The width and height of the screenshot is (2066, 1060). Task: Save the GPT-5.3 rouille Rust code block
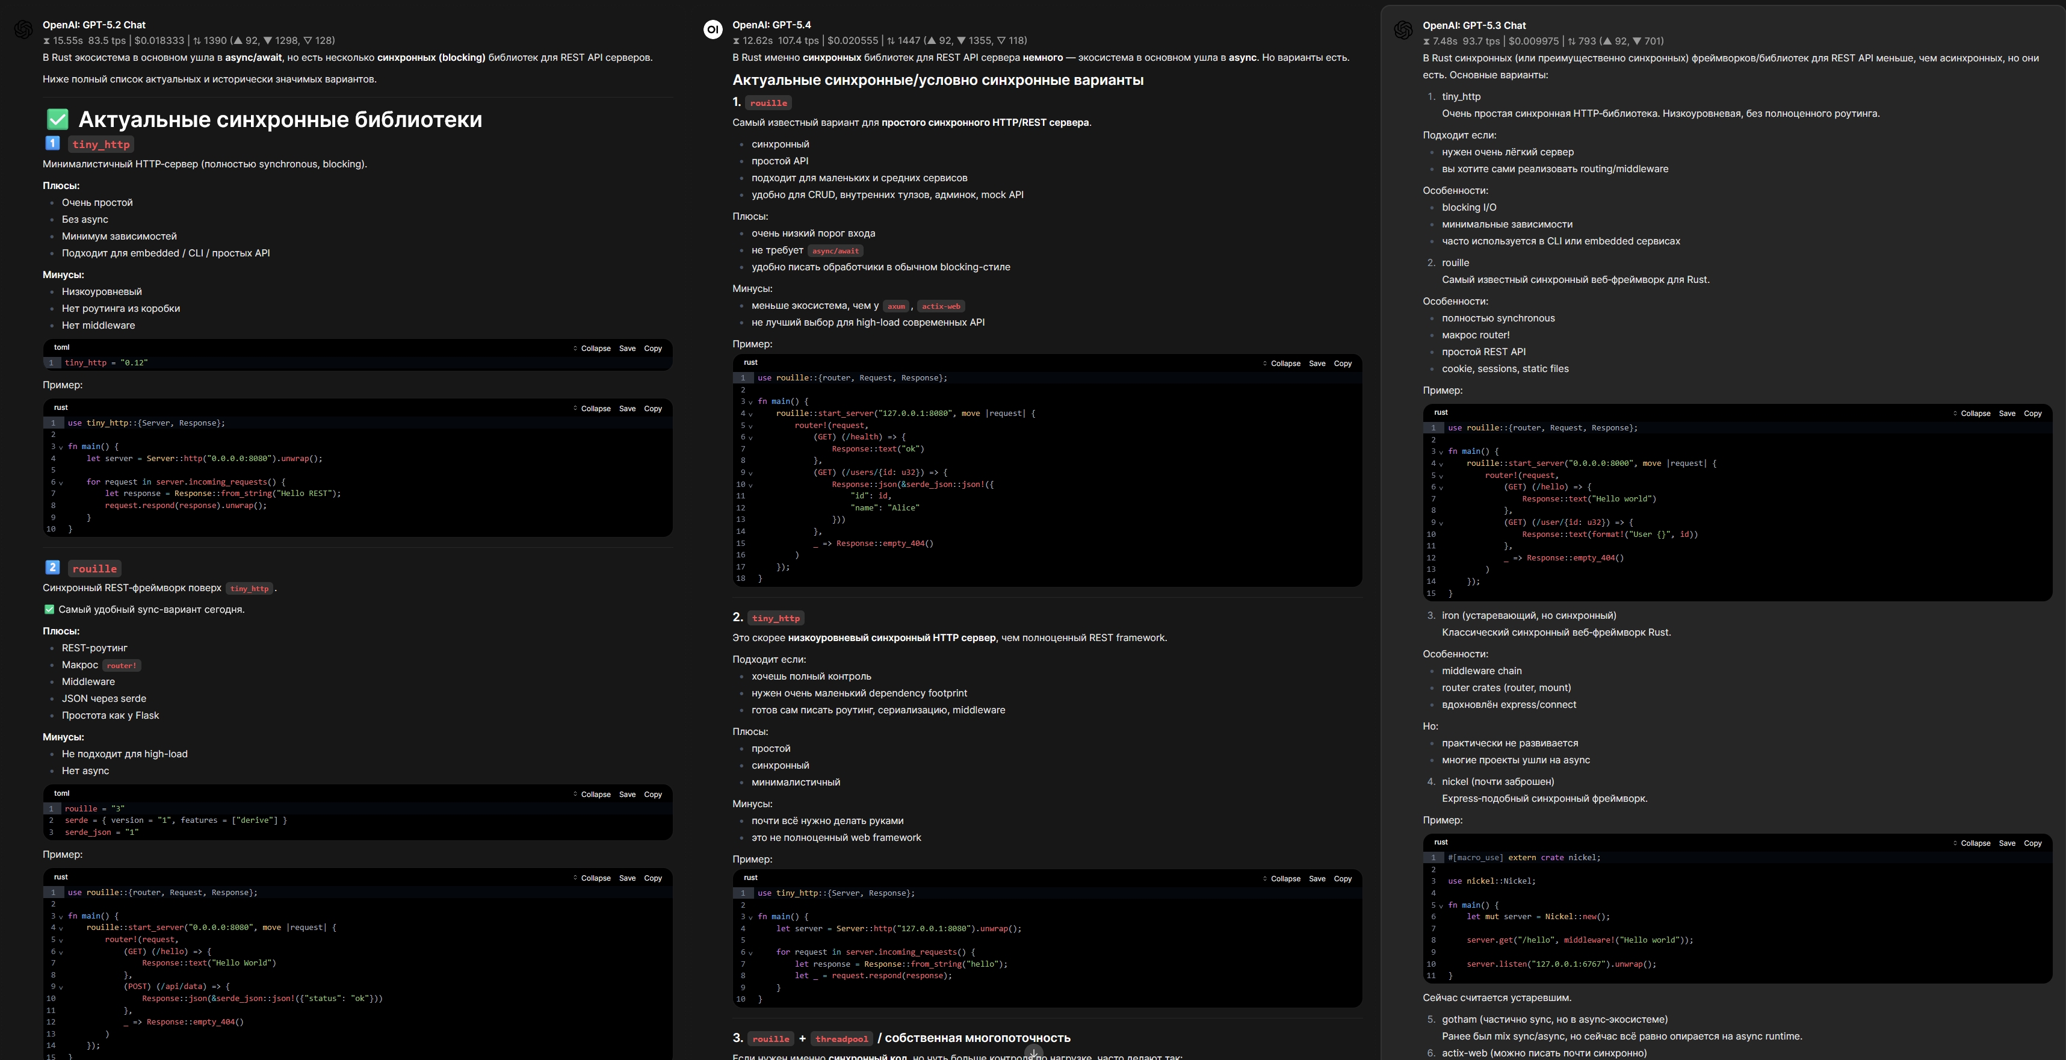2006,414
